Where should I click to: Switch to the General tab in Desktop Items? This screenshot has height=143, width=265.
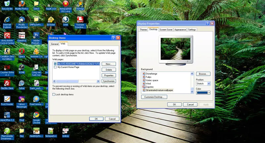(x=55, y=44)
